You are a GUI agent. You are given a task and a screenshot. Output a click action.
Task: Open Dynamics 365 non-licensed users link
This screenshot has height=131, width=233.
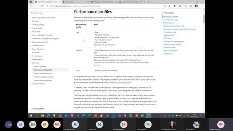pyautogui.click(x=122, y=64)
